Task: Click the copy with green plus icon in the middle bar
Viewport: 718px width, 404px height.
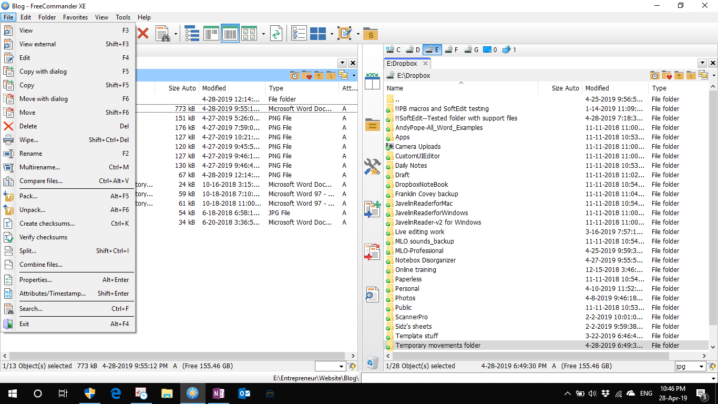Action: (x=372, y=209)
